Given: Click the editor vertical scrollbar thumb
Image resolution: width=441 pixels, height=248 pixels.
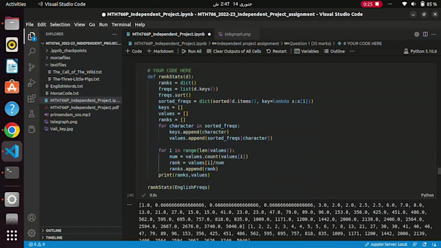Looking at the screenshot, I should click(439, 171).
